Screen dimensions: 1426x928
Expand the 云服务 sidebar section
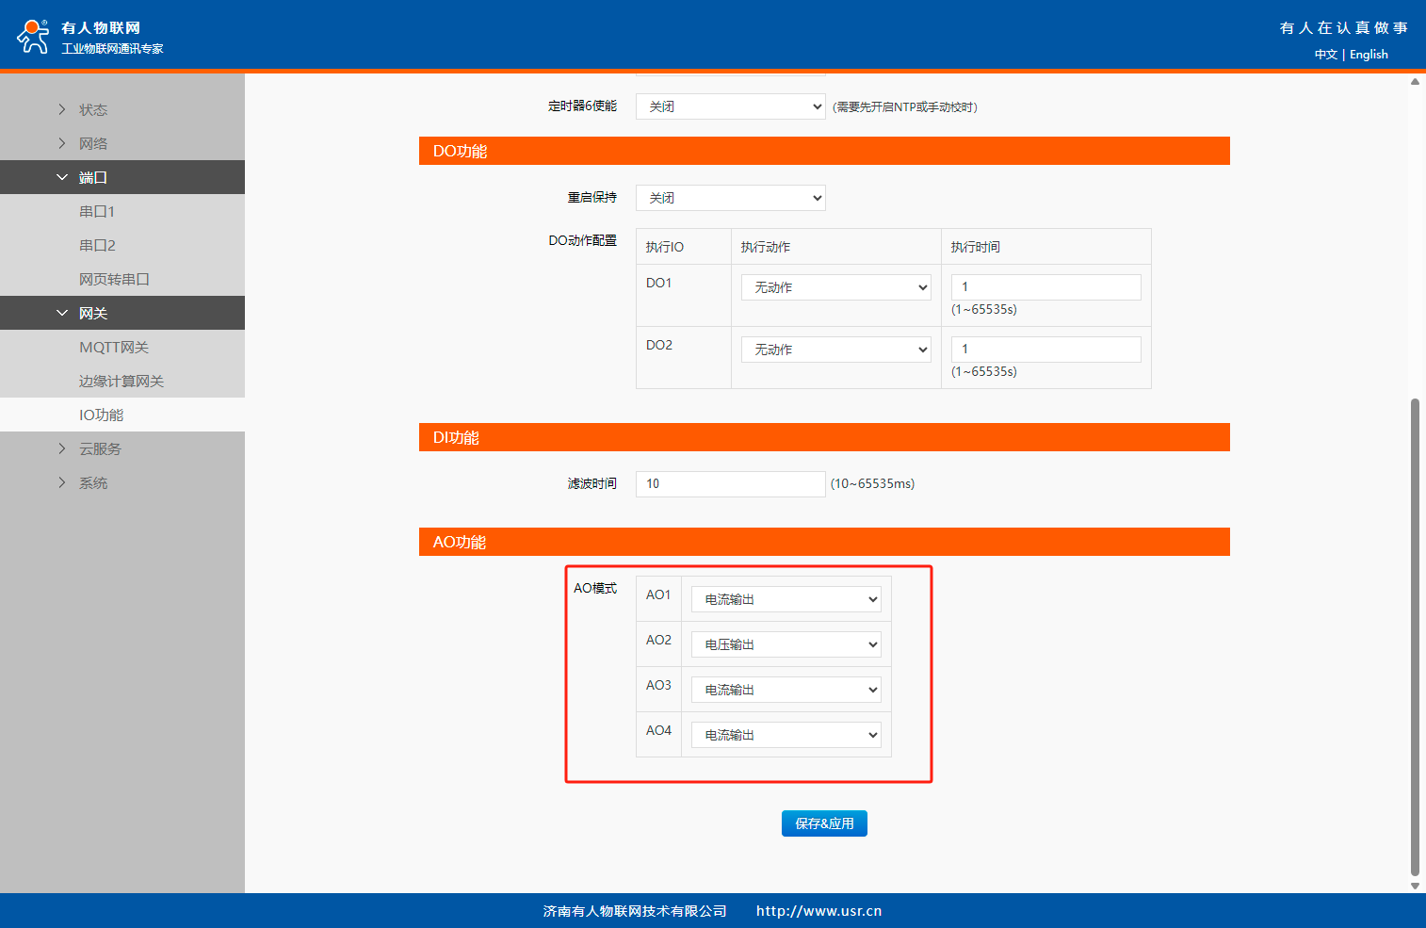[x=100, y=448]
